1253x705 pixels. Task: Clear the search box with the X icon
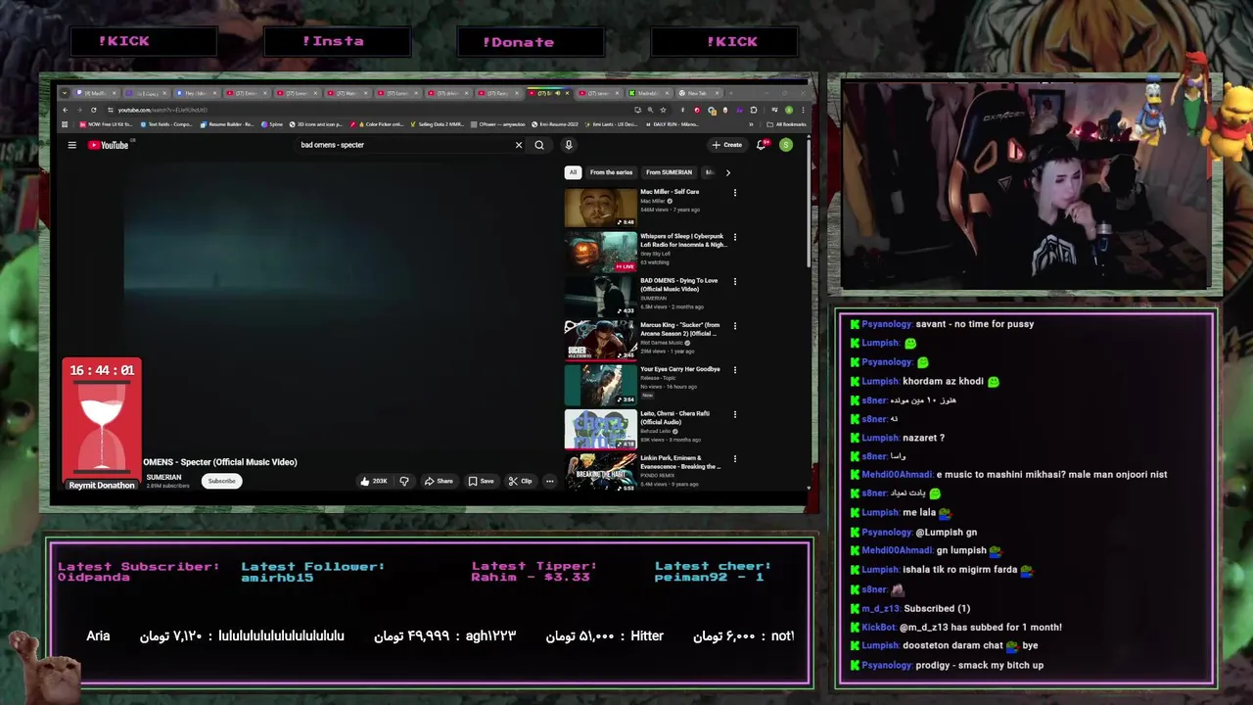(x=519, y=145)
